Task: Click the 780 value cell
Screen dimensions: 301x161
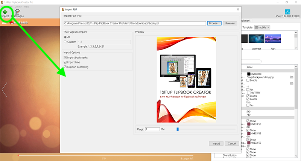Action: click(x=248, y=115)
